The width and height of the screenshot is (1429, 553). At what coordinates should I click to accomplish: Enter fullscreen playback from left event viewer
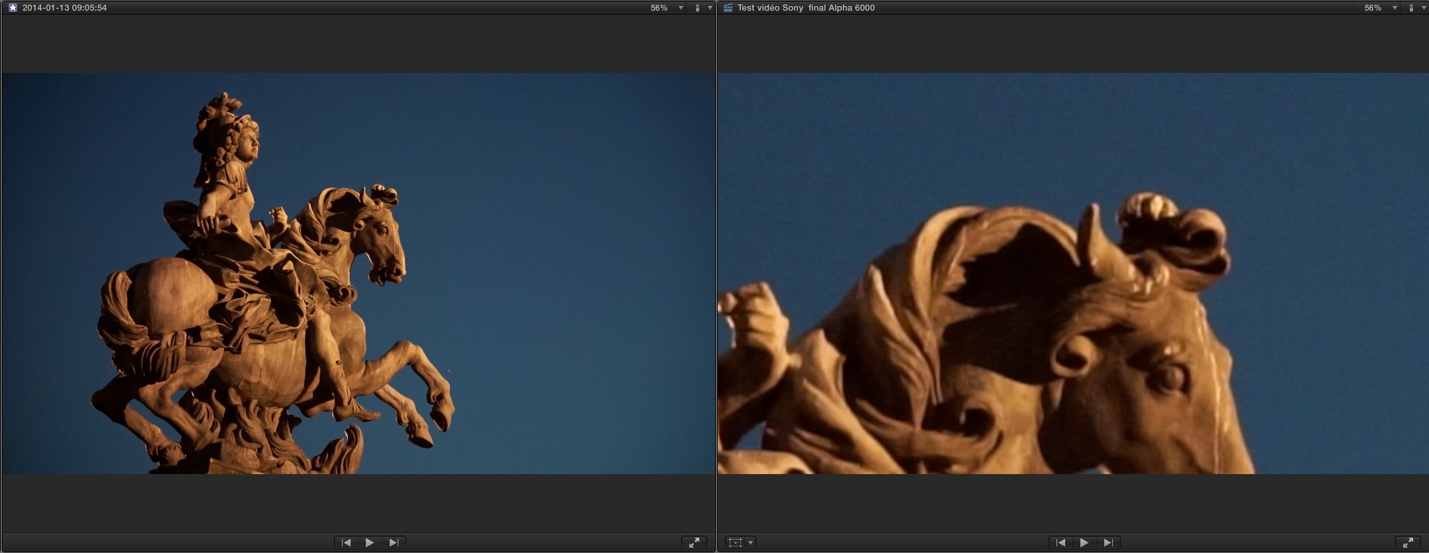click(x=694, y=542)
